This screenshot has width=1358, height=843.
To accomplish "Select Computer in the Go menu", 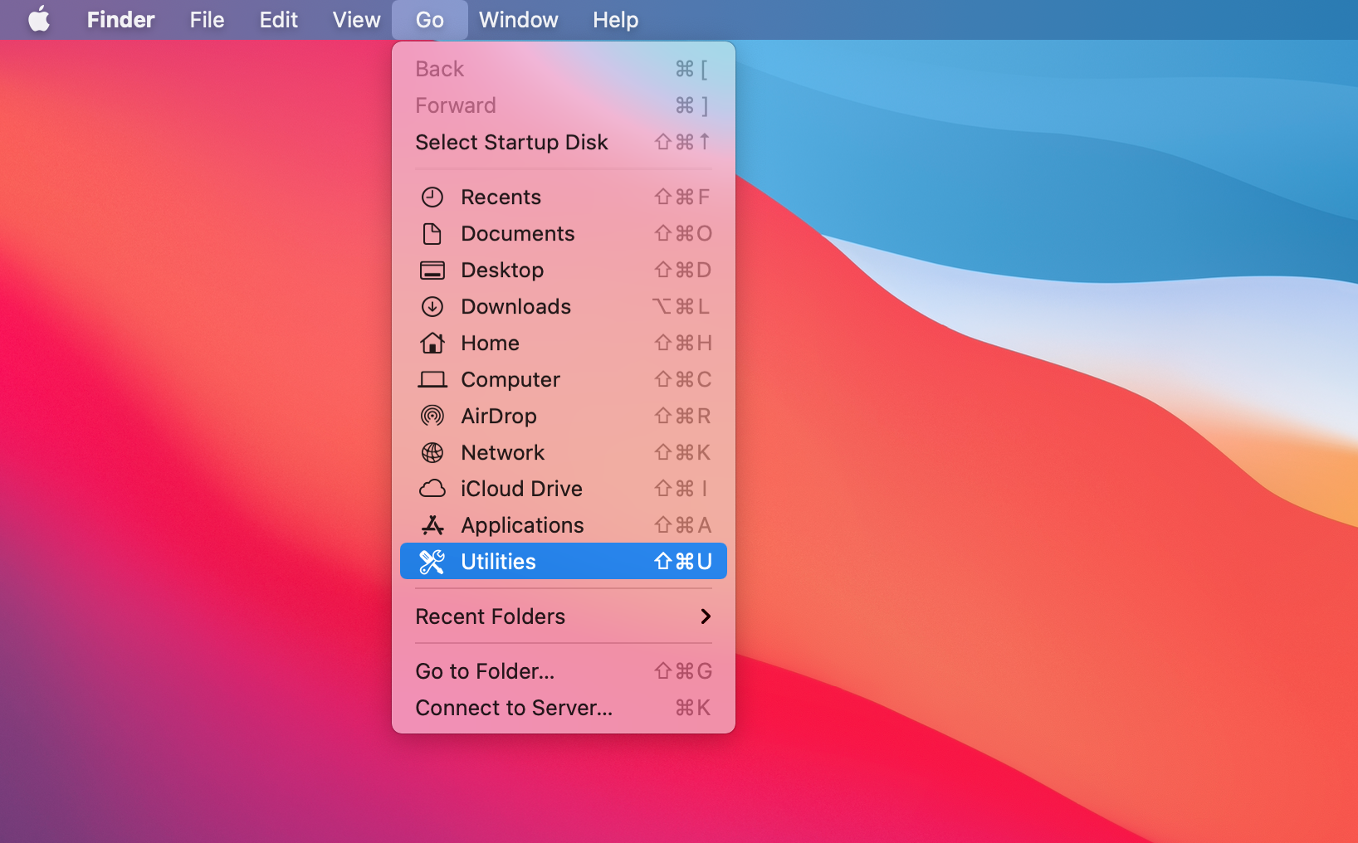I will pos(564,379).
